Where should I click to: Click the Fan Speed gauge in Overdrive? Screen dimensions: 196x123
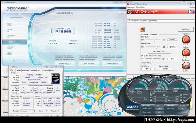pos(186,66)
